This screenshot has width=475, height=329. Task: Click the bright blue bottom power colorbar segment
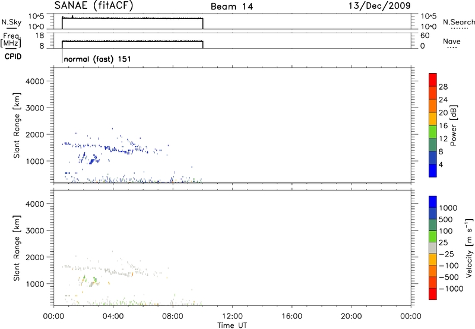pos(433,170)
